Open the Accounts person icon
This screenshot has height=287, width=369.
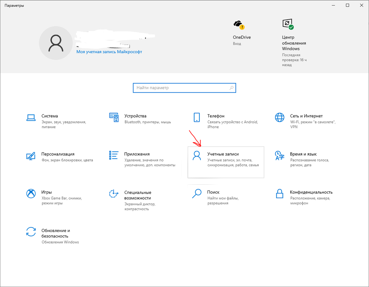(196, 155)
